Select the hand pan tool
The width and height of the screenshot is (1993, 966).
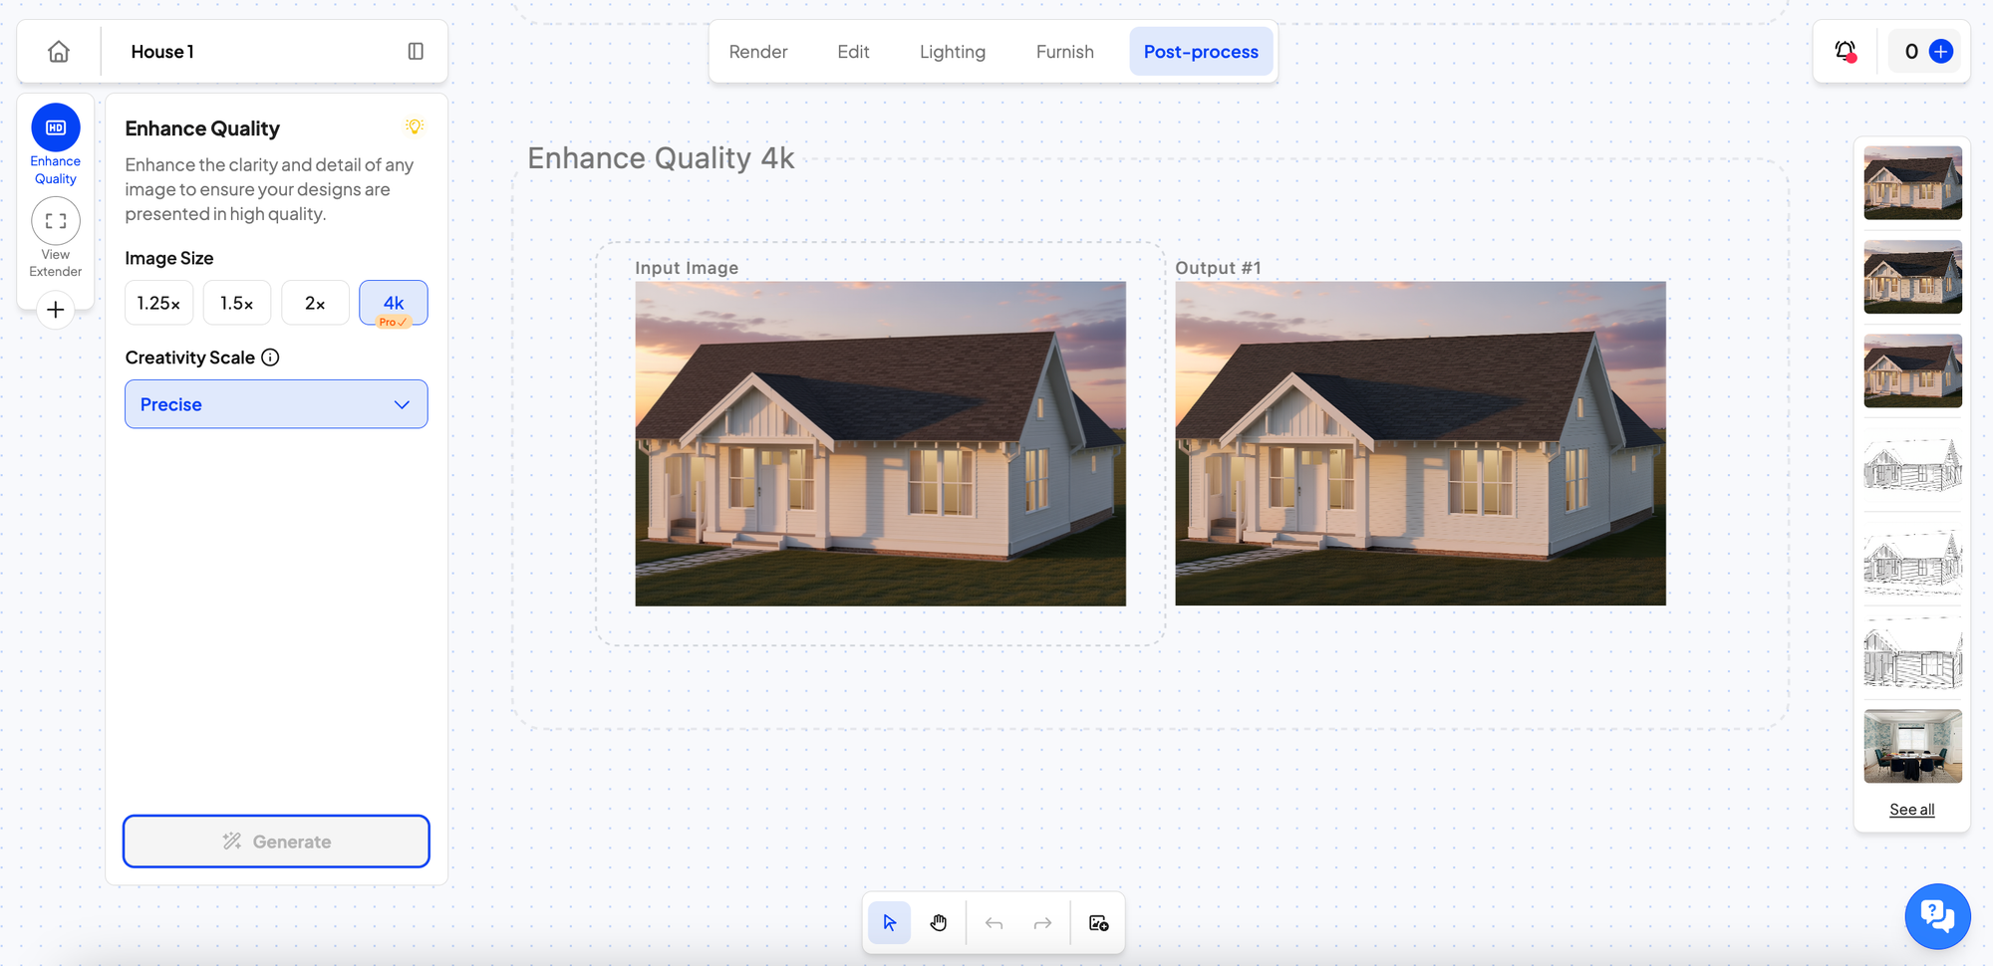point(939,923)
